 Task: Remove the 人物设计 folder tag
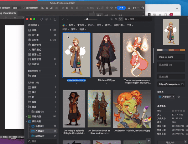point(173,97)
